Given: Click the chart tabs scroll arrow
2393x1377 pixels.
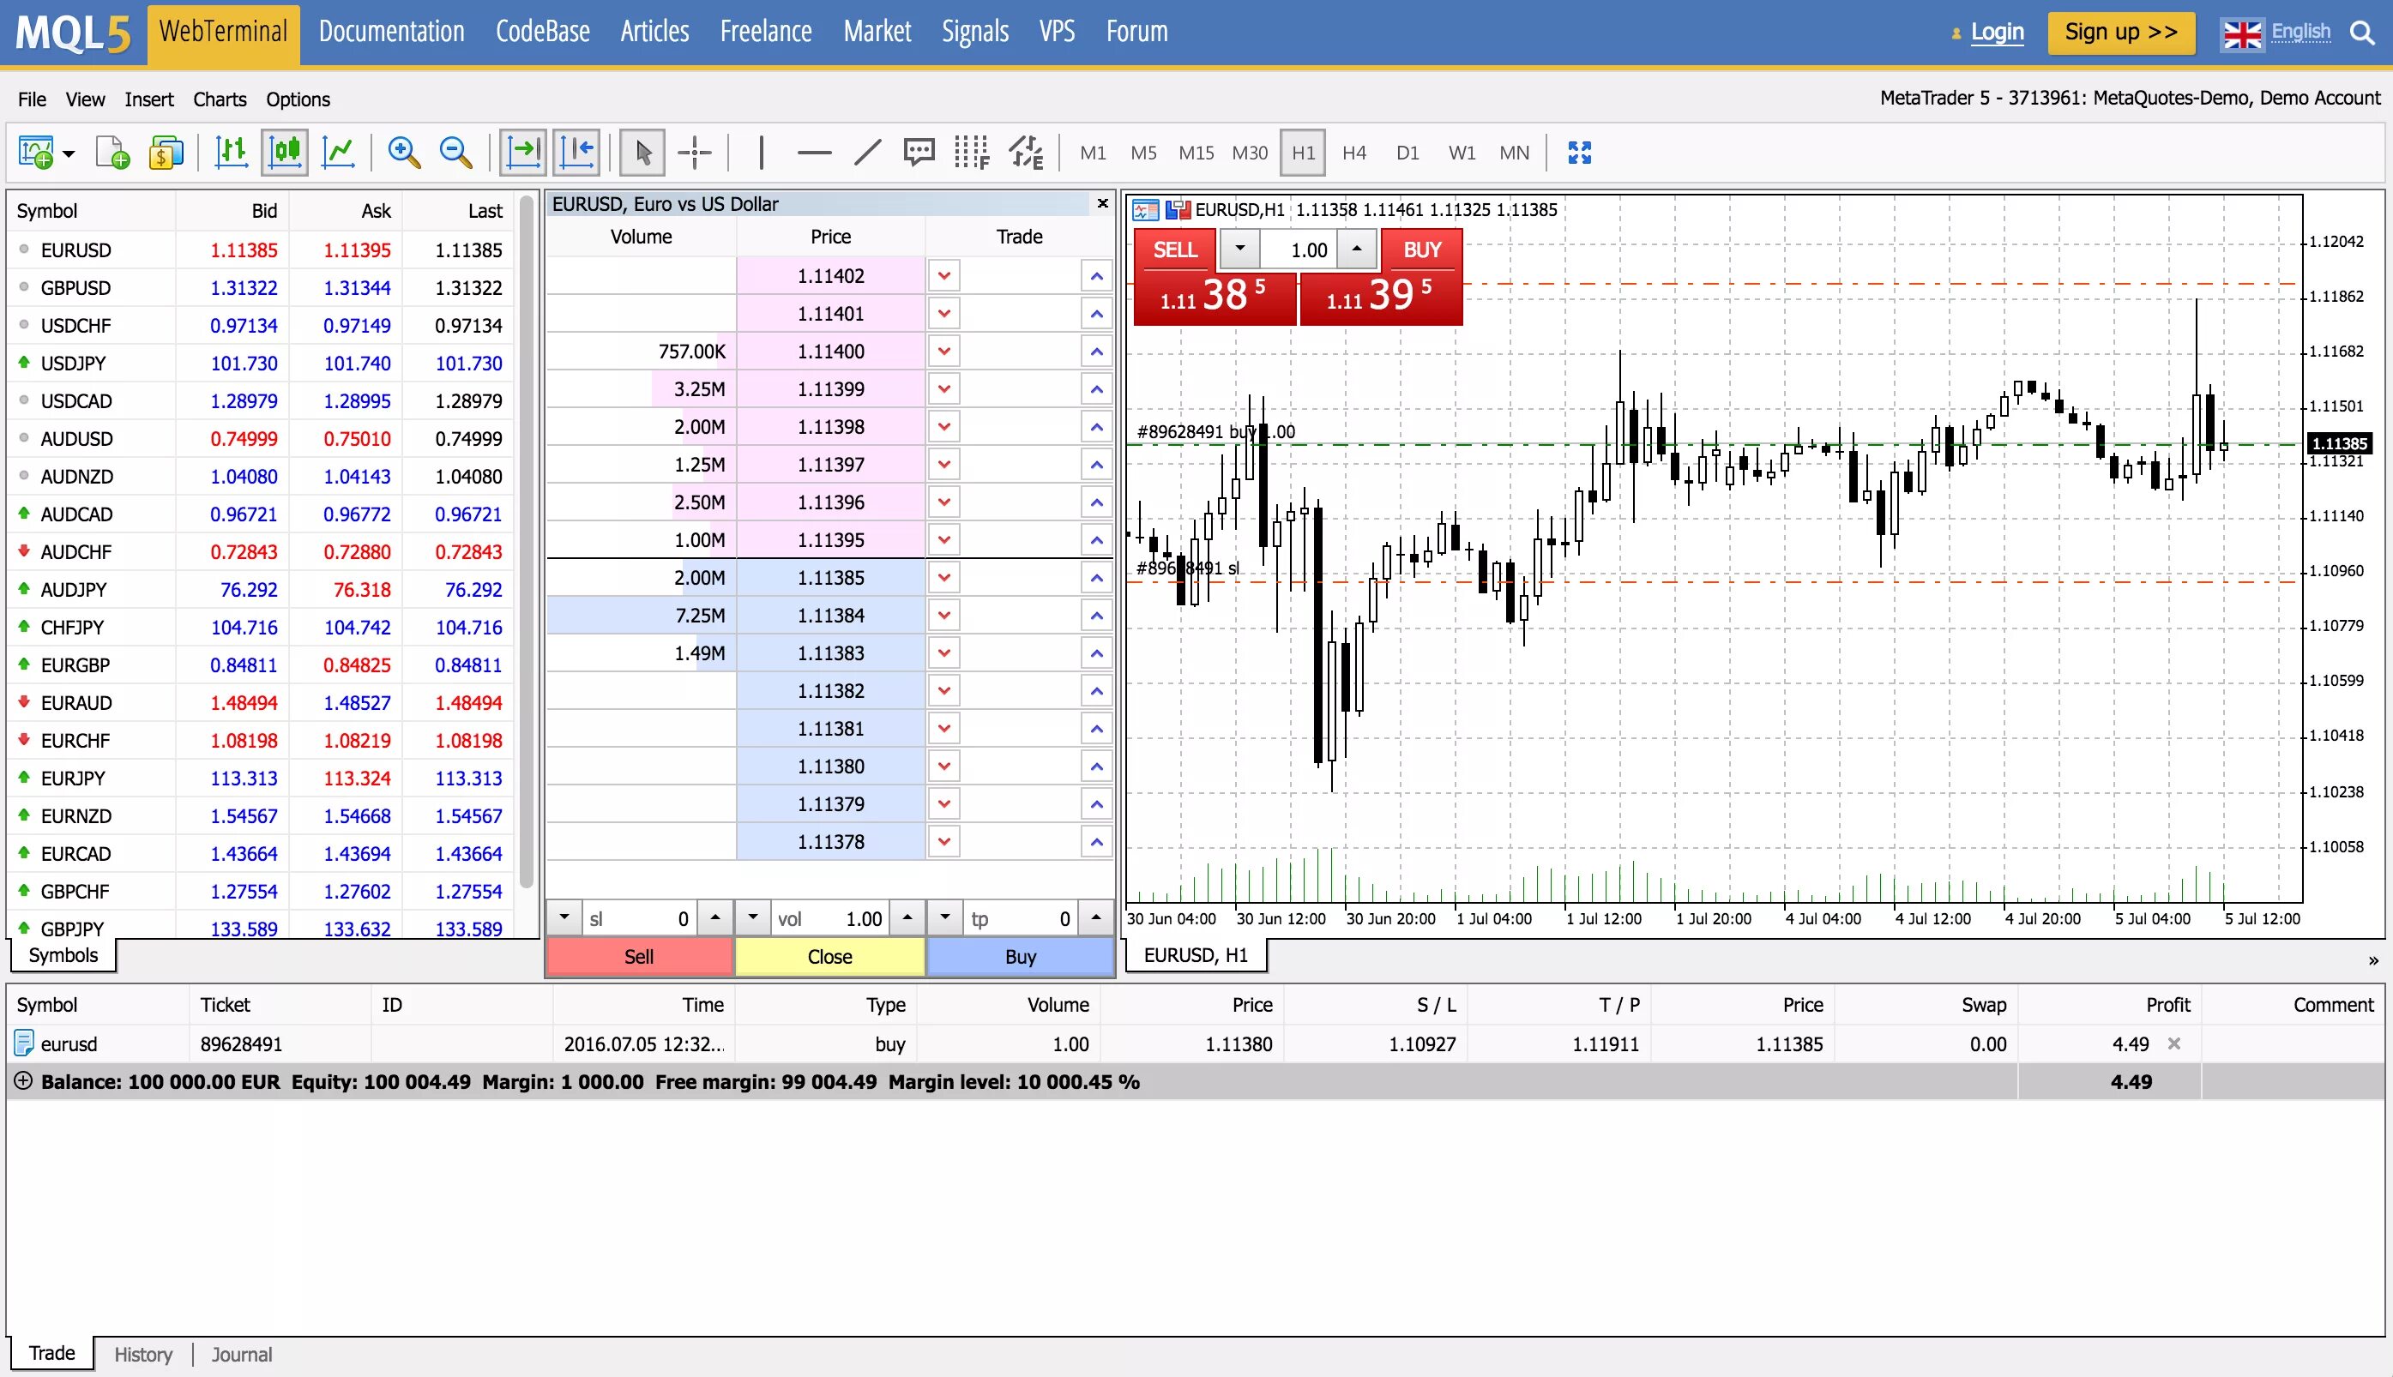Looking at the screenshot, I should tap(2373, 961).
